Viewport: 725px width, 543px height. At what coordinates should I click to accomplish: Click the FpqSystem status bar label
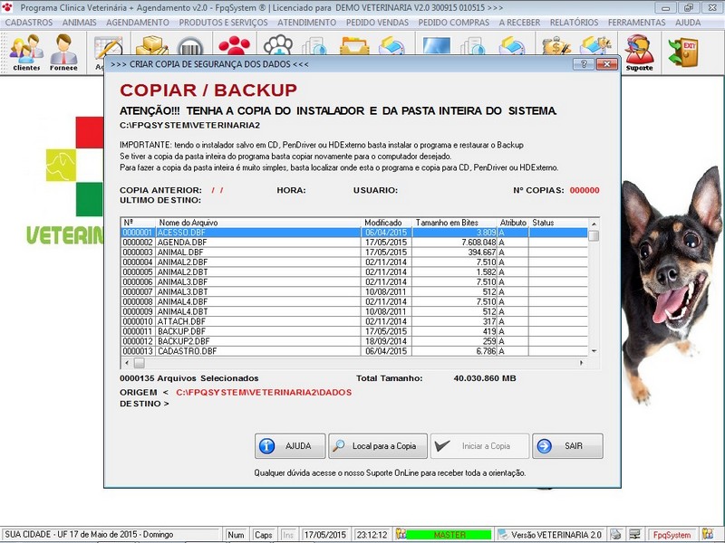(x=672, y=535)
